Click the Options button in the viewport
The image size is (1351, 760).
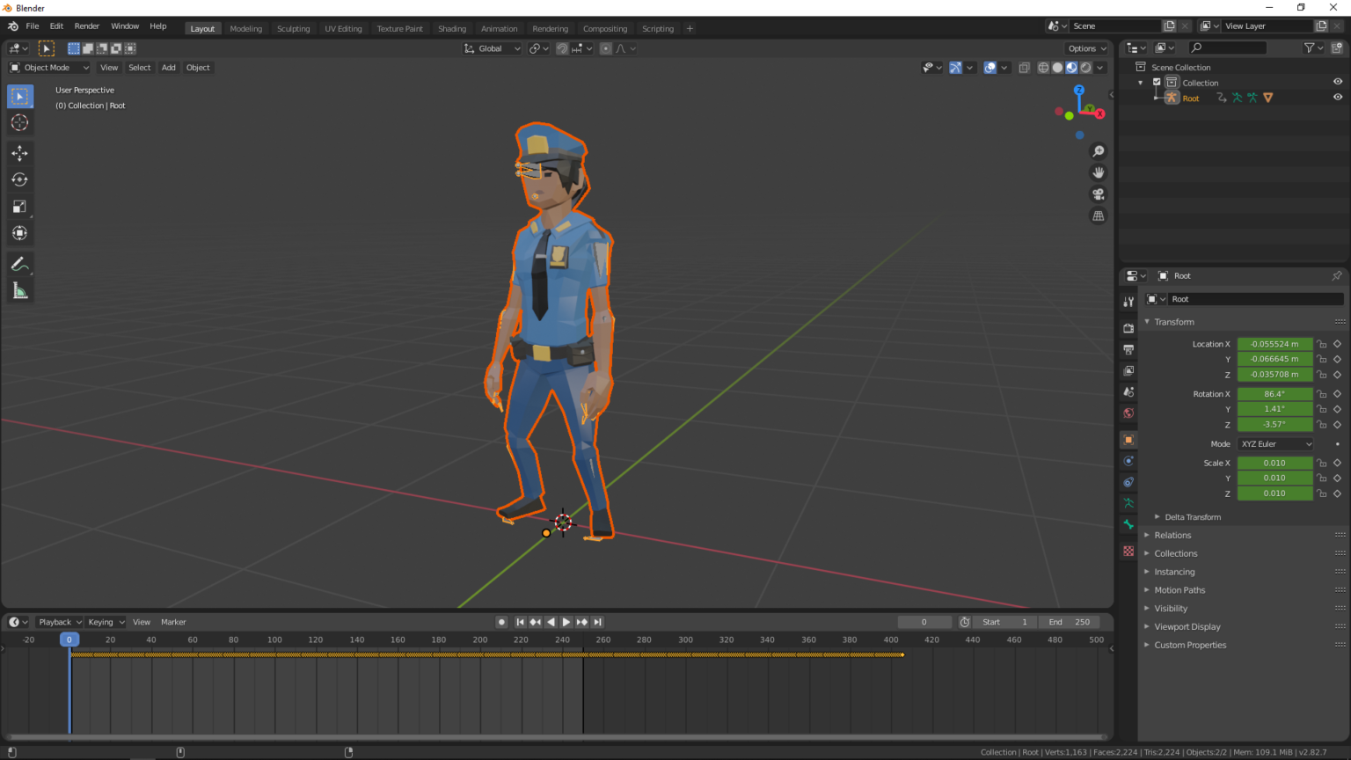tap(1084, 48)
